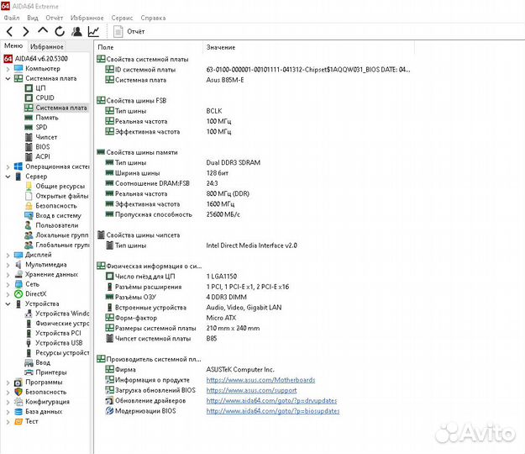Go forward with the right arrow toolbar icon
This screenshot has height=454, width=525.
point(26,32)
